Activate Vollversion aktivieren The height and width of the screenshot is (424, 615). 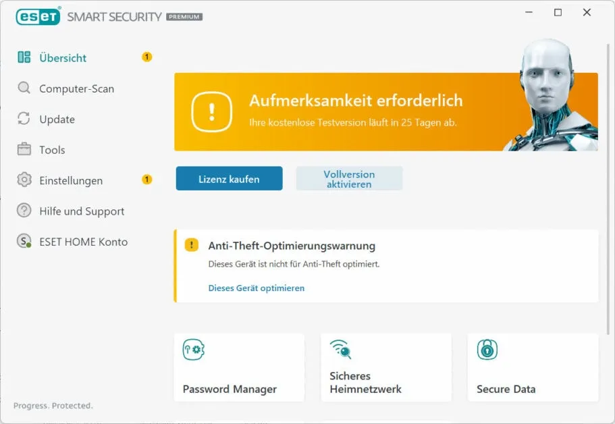[x=349, y=178]
